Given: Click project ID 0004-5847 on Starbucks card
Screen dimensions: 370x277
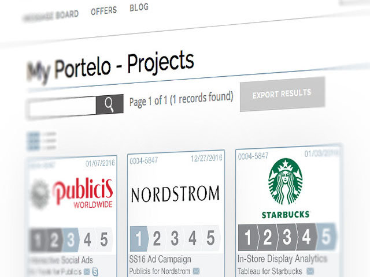Looking at the screenshot, I should 253,156.
